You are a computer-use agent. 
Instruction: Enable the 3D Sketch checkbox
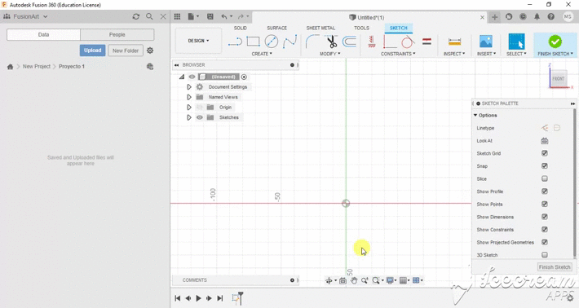[x=545, y=255]
